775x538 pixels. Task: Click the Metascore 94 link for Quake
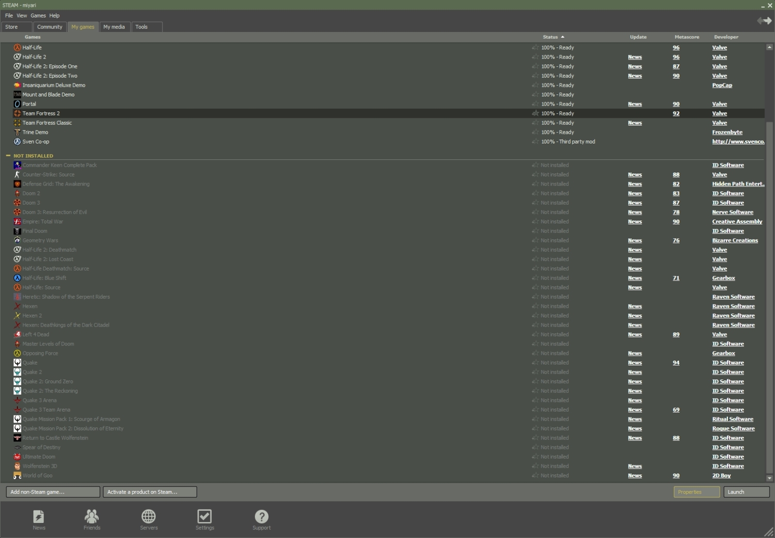[x=676, y=363]
